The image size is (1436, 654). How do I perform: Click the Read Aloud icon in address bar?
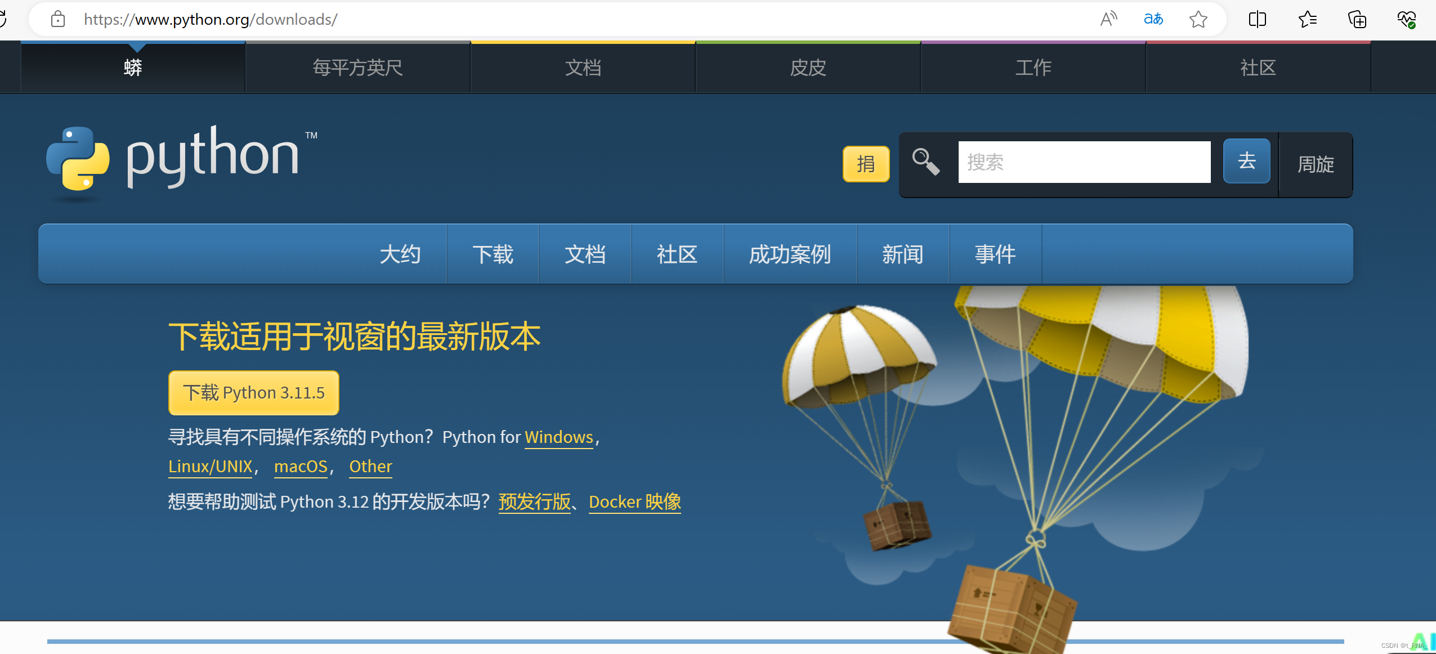pyautogui.click(x=1108, y=20)
